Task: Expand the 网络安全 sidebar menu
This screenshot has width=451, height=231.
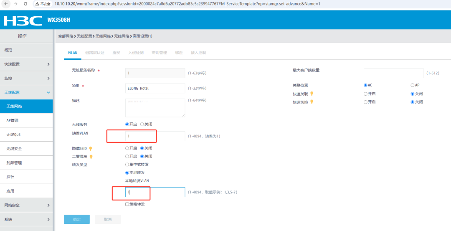Action: click(26, 205)
